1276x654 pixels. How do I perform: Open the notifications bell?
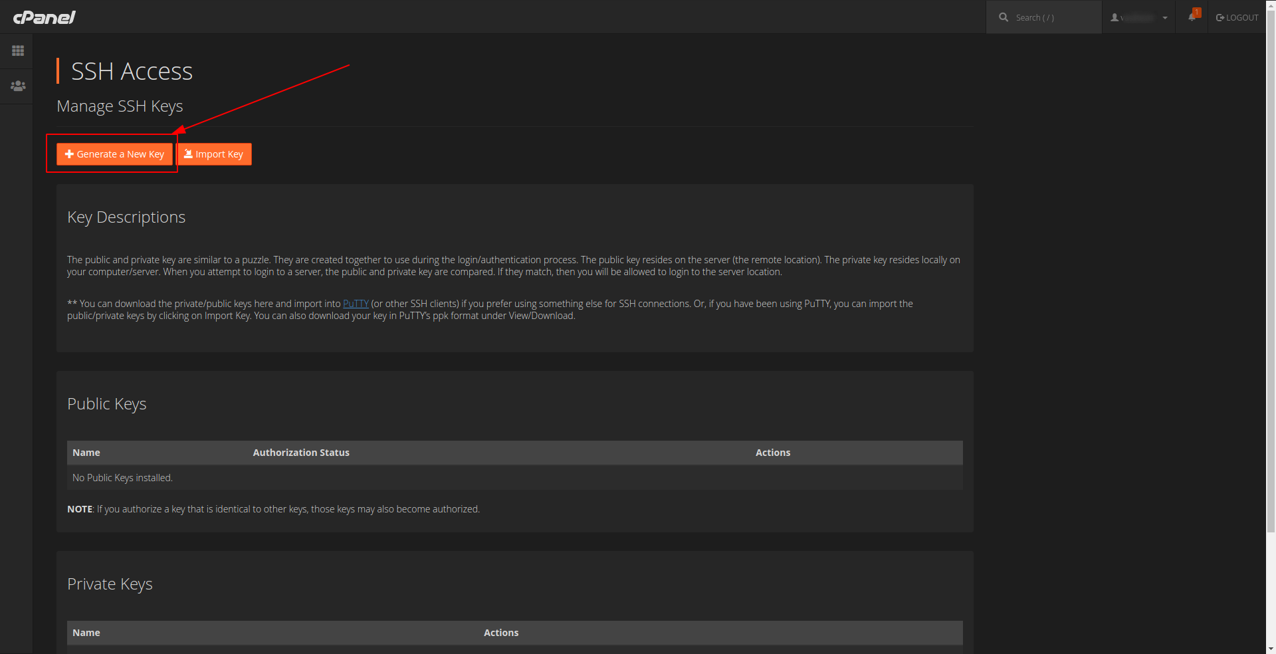pos(1192,17)
